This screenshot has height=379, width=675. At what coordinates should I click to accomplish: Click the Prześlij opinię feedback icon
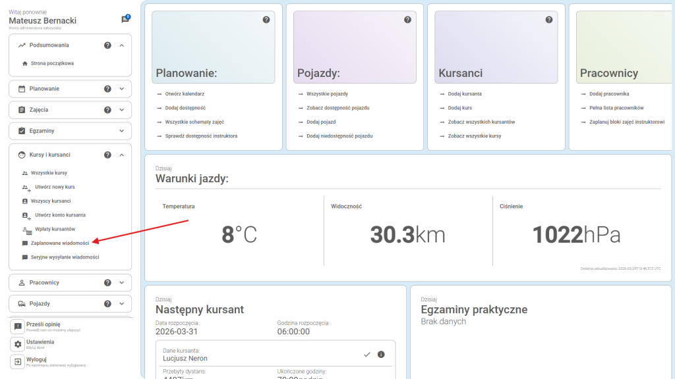click(18, 326)
